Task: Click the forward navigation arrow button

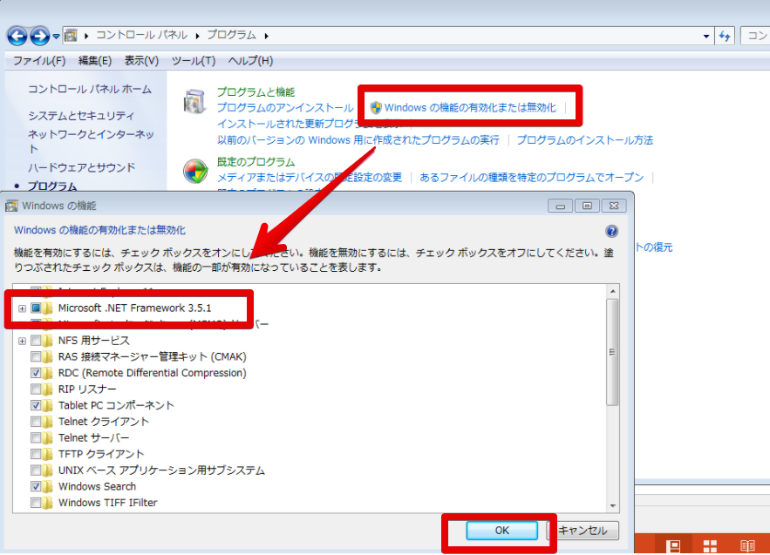Action: 39,36
